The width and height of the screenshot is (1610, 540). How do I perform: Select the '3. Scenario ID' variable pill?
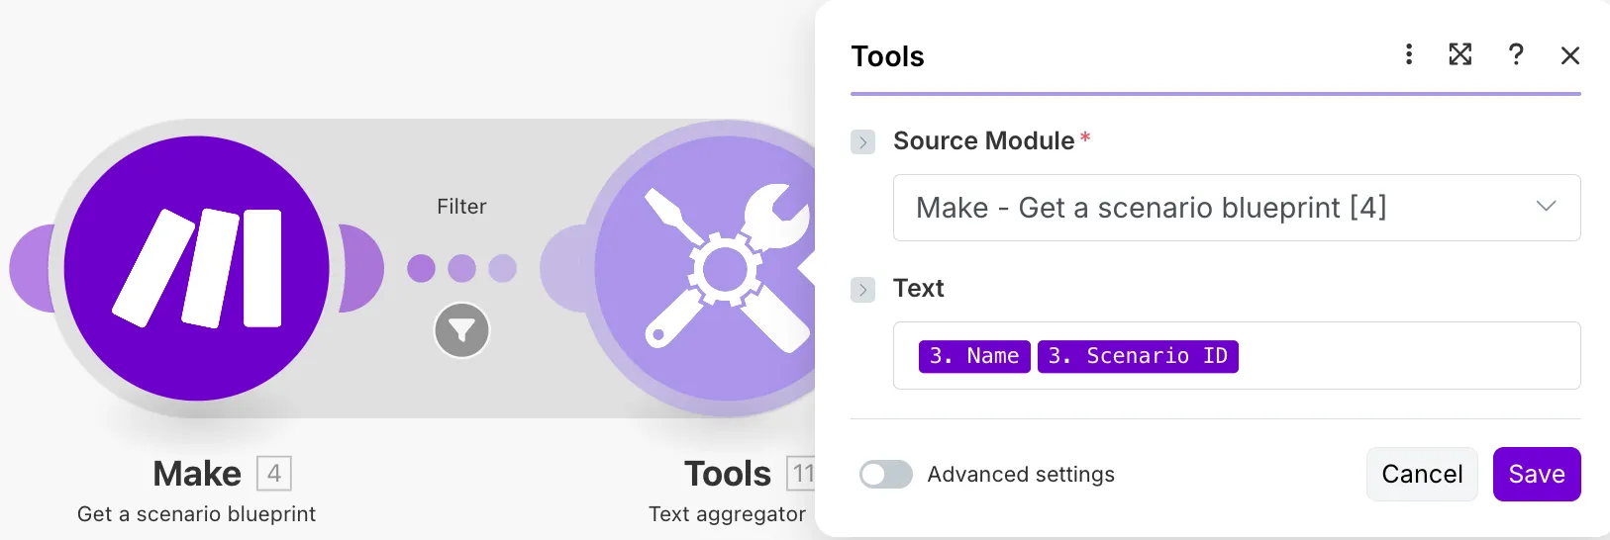[x=1138, y=356]
